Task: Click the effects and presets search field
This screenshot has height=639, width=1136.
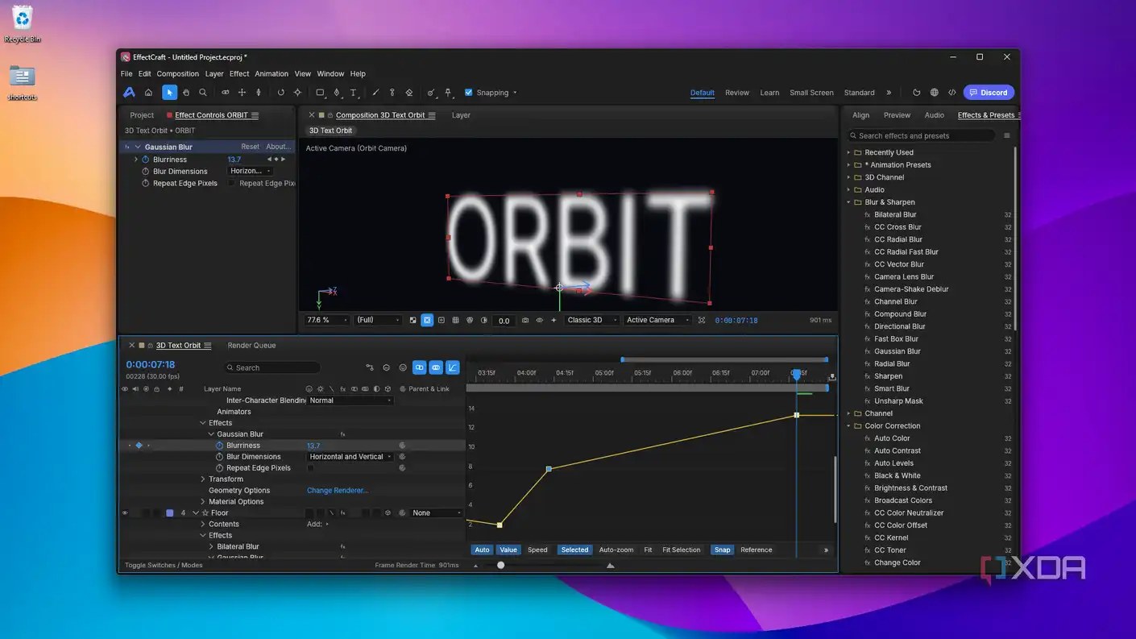Action: [922, 136]
